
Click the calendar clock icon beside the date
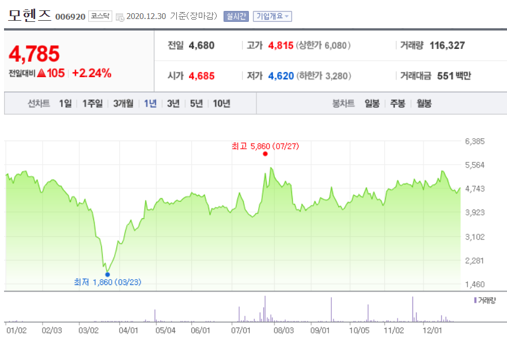tap(120, 17)
